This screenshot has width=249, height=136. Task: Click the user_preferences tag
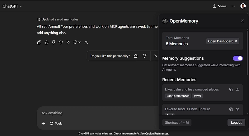coord(178,96)
